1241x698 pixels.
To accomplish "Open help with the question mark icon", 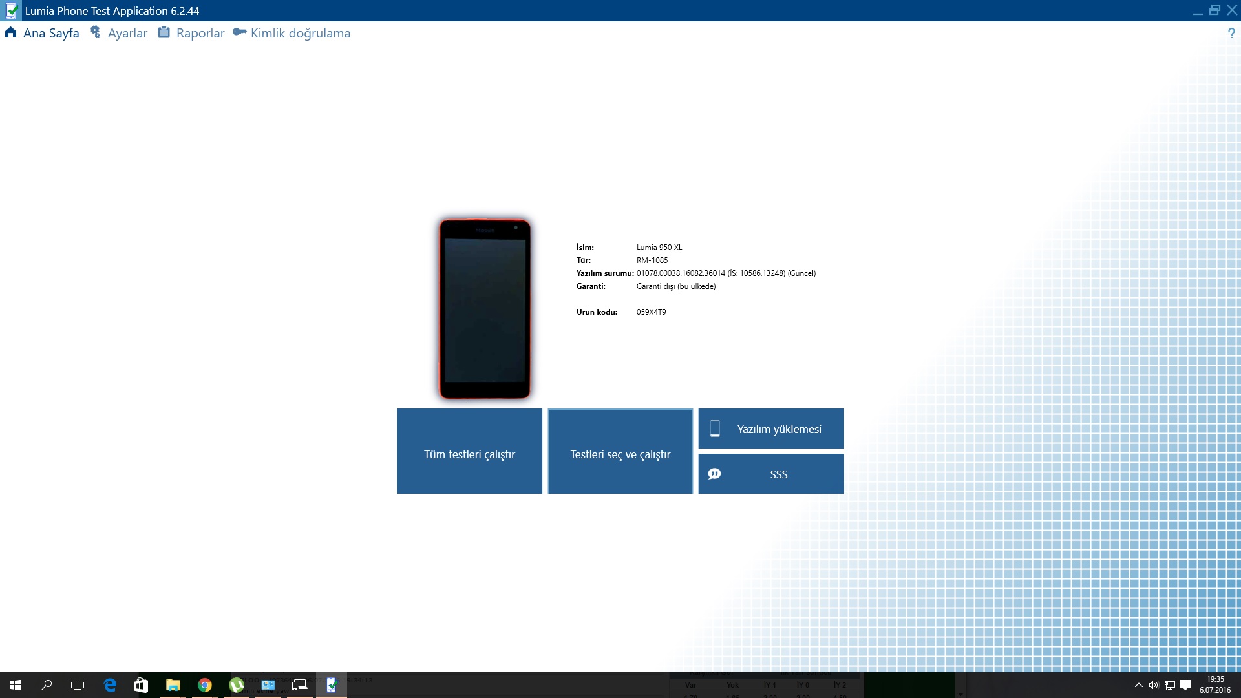I will coord(1231,34).
